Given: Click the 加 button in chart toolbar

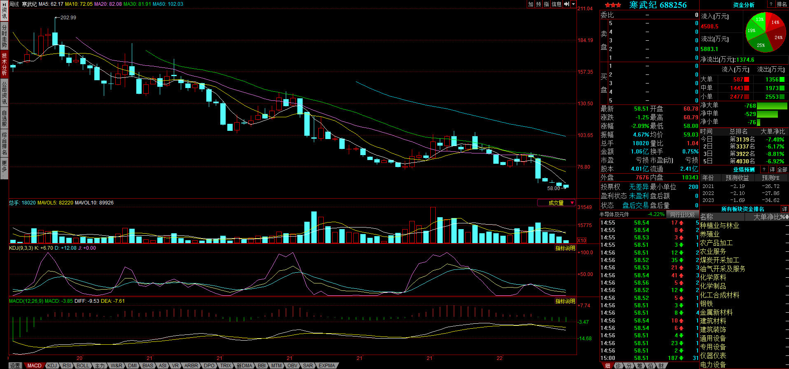Looking at the screenshot, I should click(531, 4).
